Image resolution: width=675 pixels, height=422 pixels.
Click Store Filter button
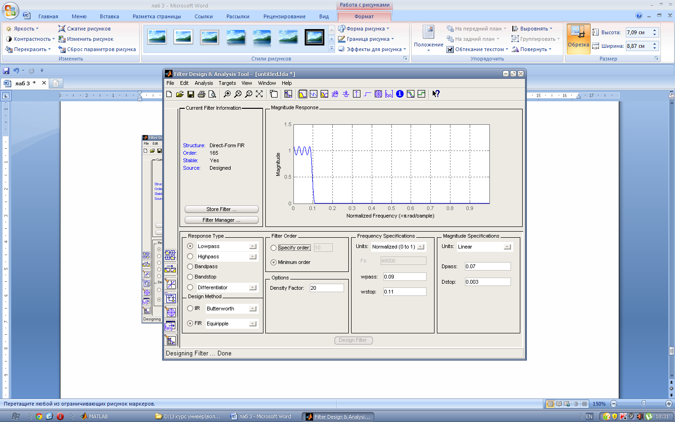click(x=222, y=209)
